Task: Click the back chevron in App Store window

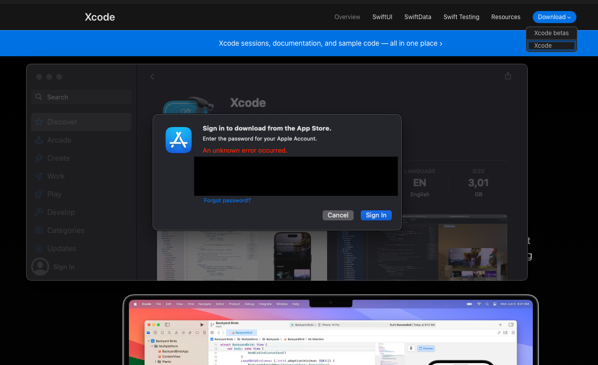Action: (152, 77)
